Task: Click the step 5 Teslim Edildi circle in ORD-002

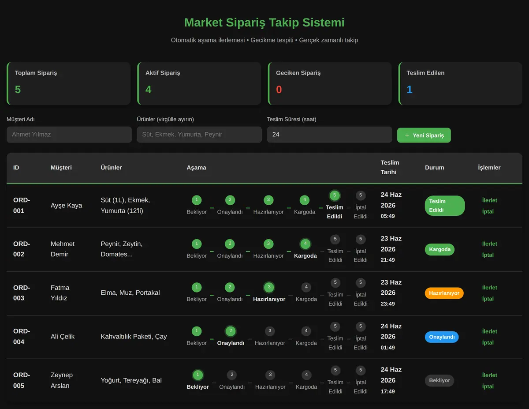Action: tap(335, 239)
